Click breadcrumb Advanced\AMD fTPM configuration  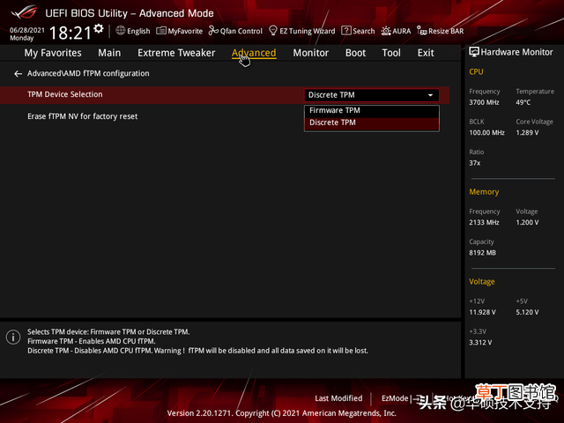coord(88,73)
